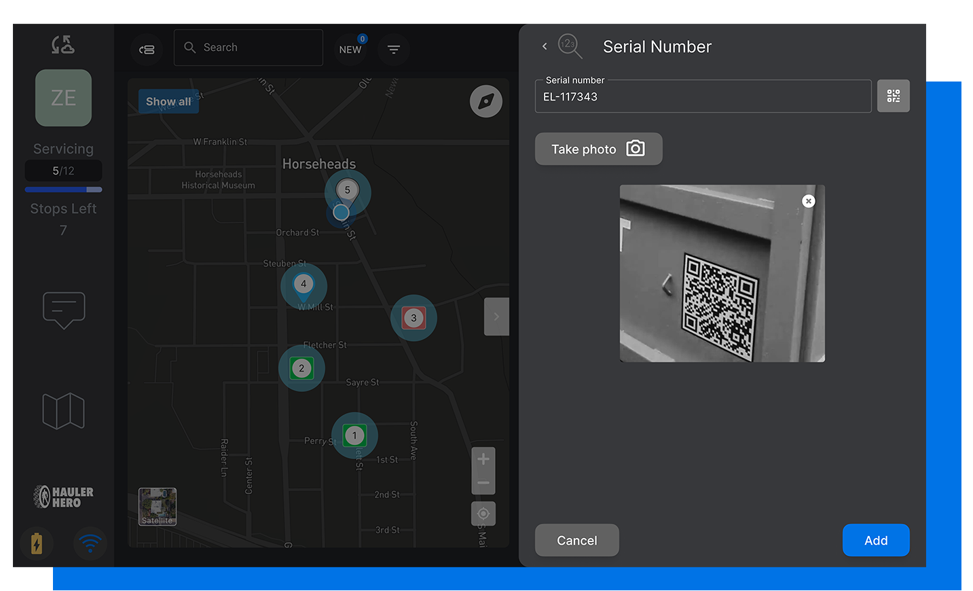Expand the map side panel arrow
973x591 pixels.
coord(496,317)
